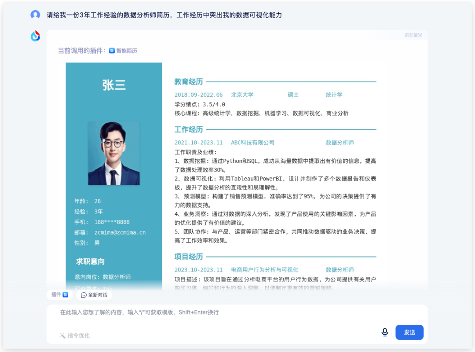Click the Spark AI assistant avatar logo
The height and width of the screenshot is (352, 475).
click(x=35, y=36)
